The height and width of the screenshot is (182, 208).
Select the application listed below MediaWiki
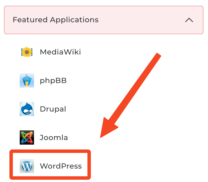click(53, 80)
